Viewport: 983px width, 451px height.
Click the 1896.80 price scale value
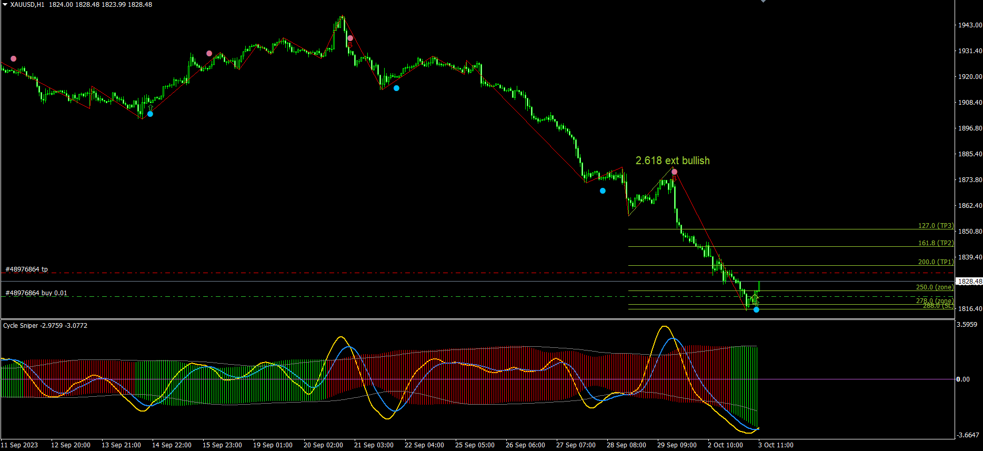tap(970, 128)
